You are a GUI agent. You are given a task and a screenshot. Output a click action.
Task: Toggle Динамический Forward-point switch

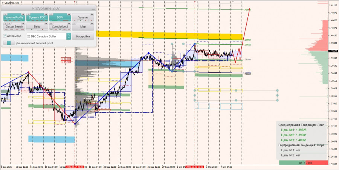point(9,43)
